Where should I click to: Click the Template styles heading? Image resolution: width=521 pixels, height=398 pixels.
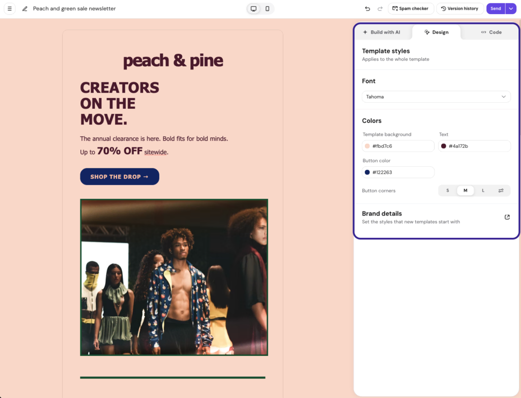click(386, 51)
